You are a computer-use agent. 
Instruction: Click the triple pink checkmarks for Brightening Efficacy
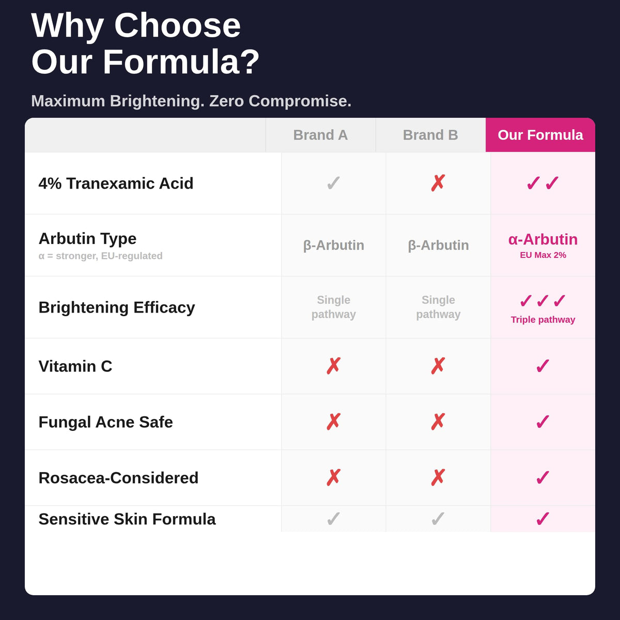542,301
